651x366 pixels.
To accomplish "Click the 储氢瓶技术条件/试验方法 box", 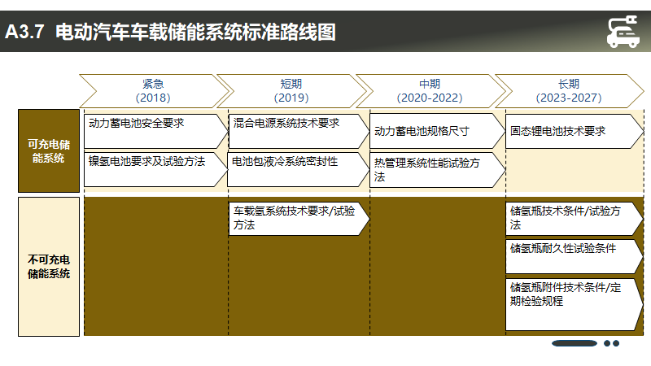I will click(x=575, y=219).
